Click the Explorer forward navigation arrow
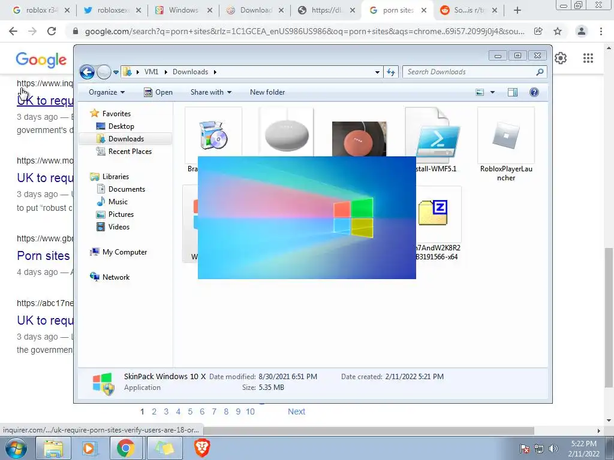Screen dimensions: 614x460 coord(104,72)
